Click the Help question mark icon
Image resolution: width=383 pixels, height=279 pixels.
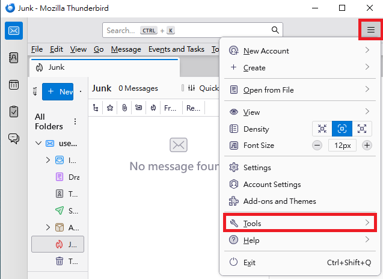(x=233, y=240)
